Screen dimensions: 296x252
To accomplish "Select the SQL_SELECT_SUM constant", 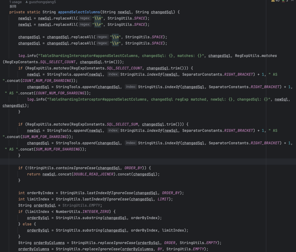I will (122, 124).
